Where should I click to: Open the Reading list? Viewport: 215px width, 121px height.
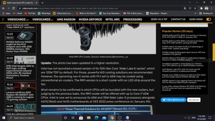pyautogui.click(x=206, y=13)
